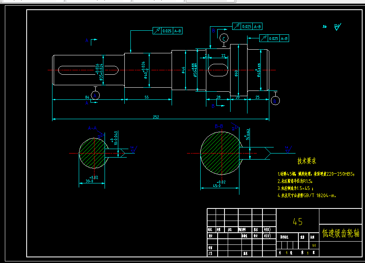Select the Ø60 collar diameter dimension
The image size is (365, 263).
coord(236,73)
